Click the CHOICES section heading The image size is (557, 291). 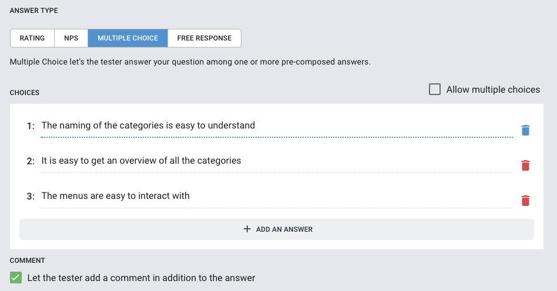click(25, 93)
